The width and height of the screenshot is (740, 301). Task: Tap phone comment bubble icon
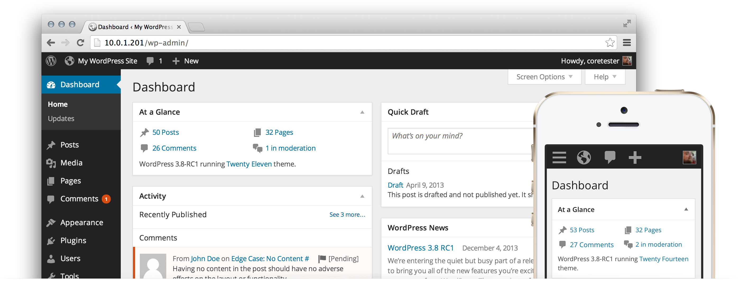pyautogui.click(x=610, y=157)
